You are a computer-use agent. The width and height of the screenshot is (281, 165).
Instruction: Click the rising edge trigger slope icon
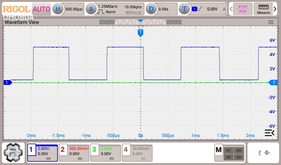coord(200,9)
